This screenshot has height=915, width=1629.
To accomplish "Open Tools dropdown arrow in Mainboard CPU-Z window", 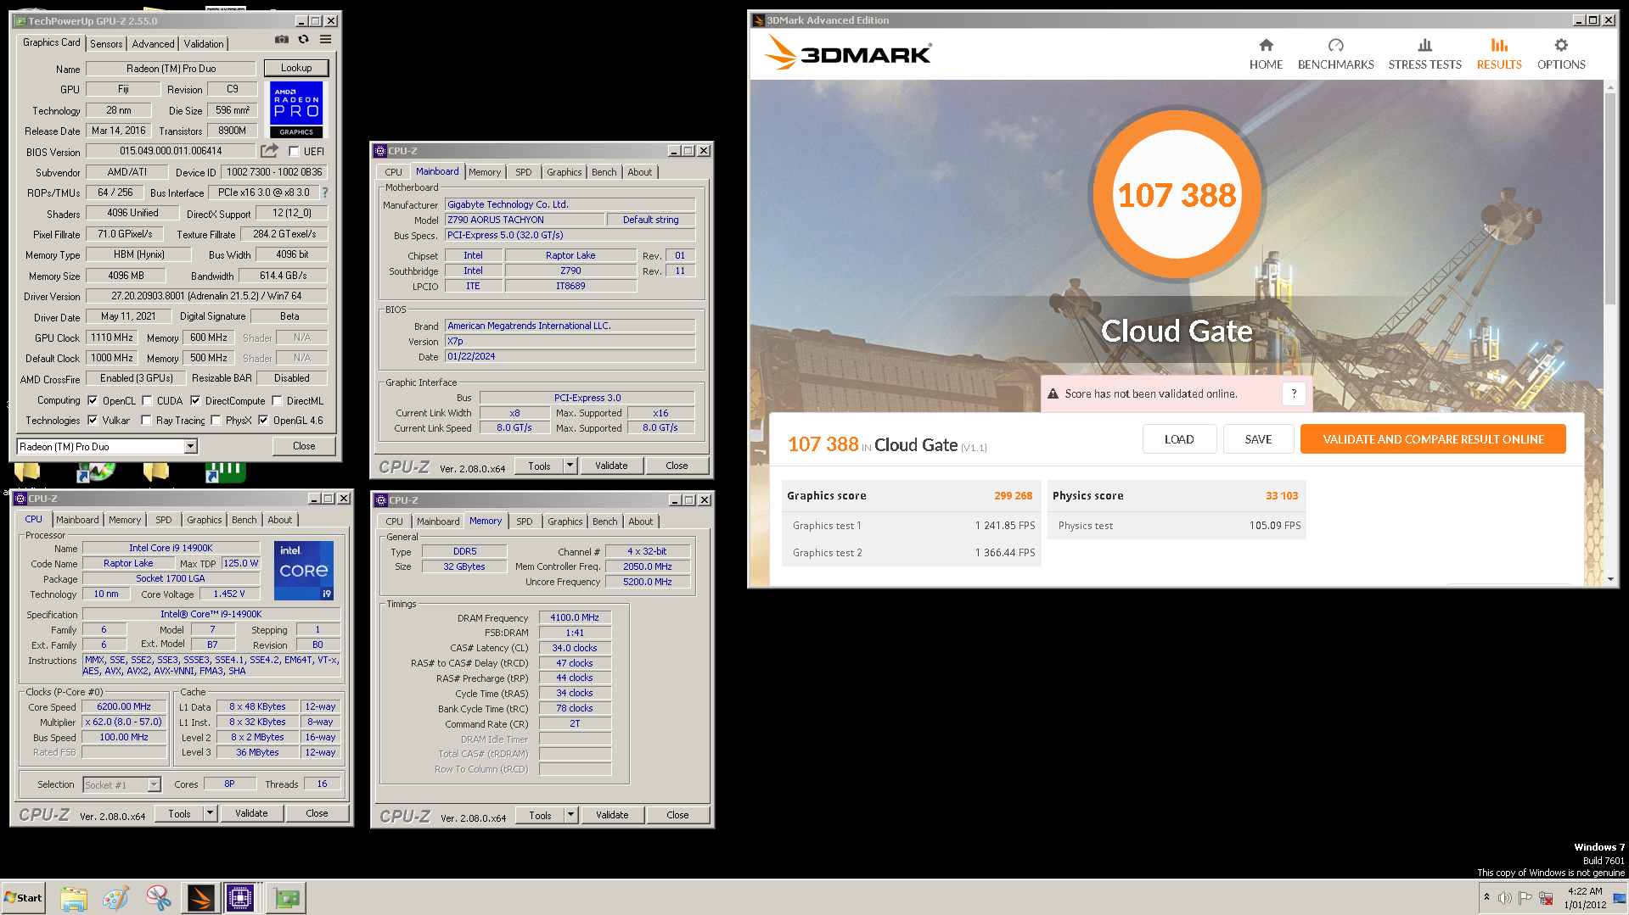I will click(x=570, y=466).
